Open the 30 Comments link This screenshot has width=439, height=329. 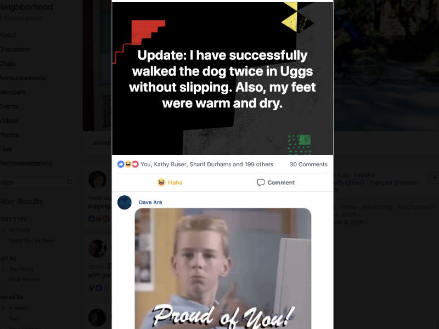[308, 164]
